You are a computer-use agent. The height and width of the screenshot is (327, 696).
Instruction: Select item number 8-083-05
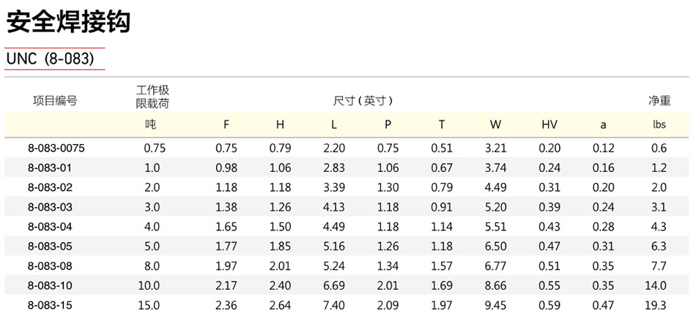[x=50, y=247]
